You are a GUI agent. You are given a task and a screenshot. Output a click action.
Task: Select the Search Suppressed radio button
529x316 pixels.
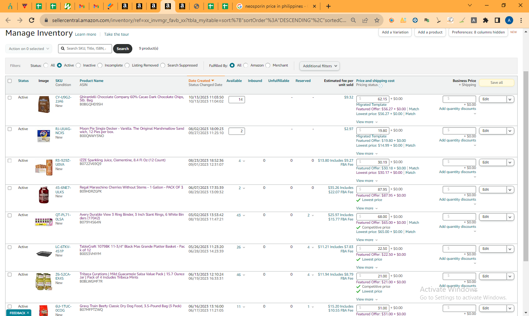[x=163, y=65]
